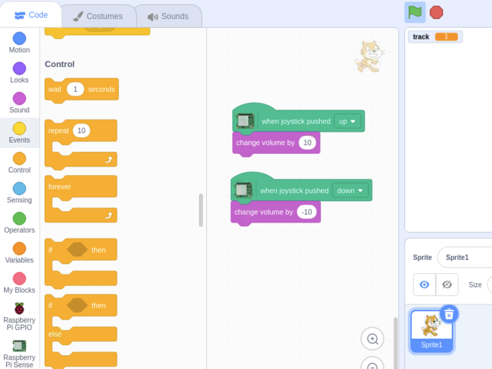Open the Sensing blocks category
492x369 pixels.
pos(19,193)
